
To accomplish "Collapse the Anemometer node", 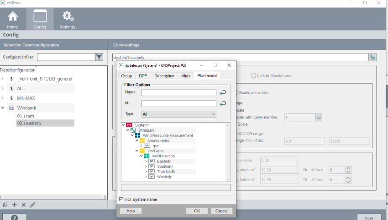I will click(x=136, y=140).
